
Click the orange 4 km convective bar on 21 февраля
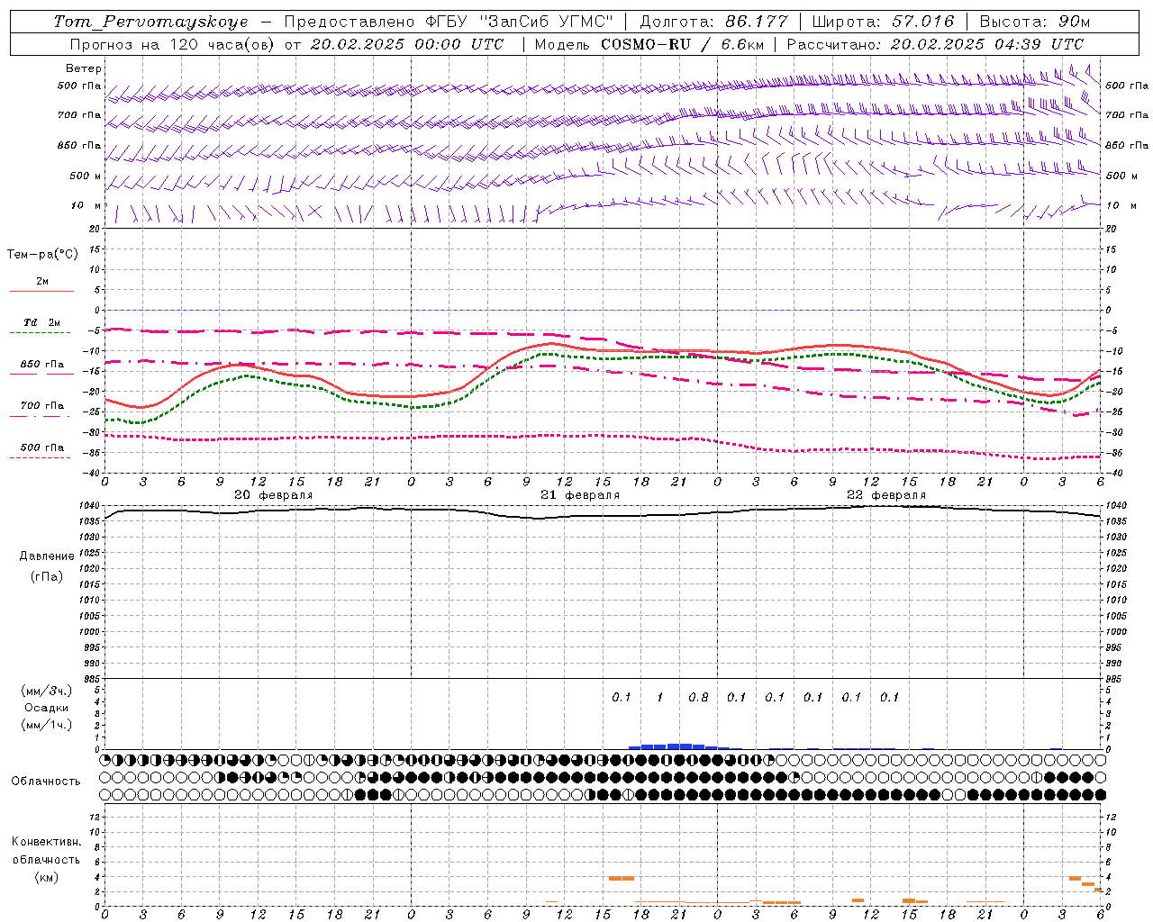pyautogui.click(x=622, y=878)
